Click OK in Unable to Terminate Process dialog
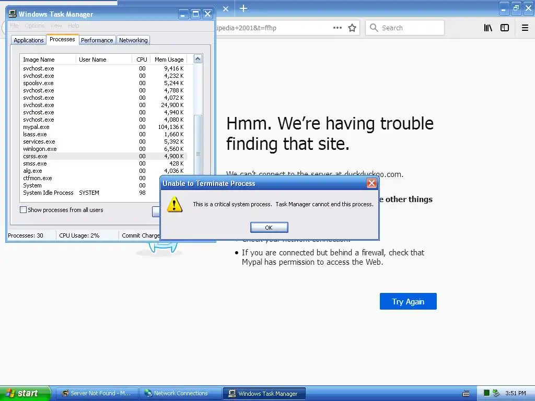Screen dimensions: 535x401 pyautogui.click(x=269, y=228)
